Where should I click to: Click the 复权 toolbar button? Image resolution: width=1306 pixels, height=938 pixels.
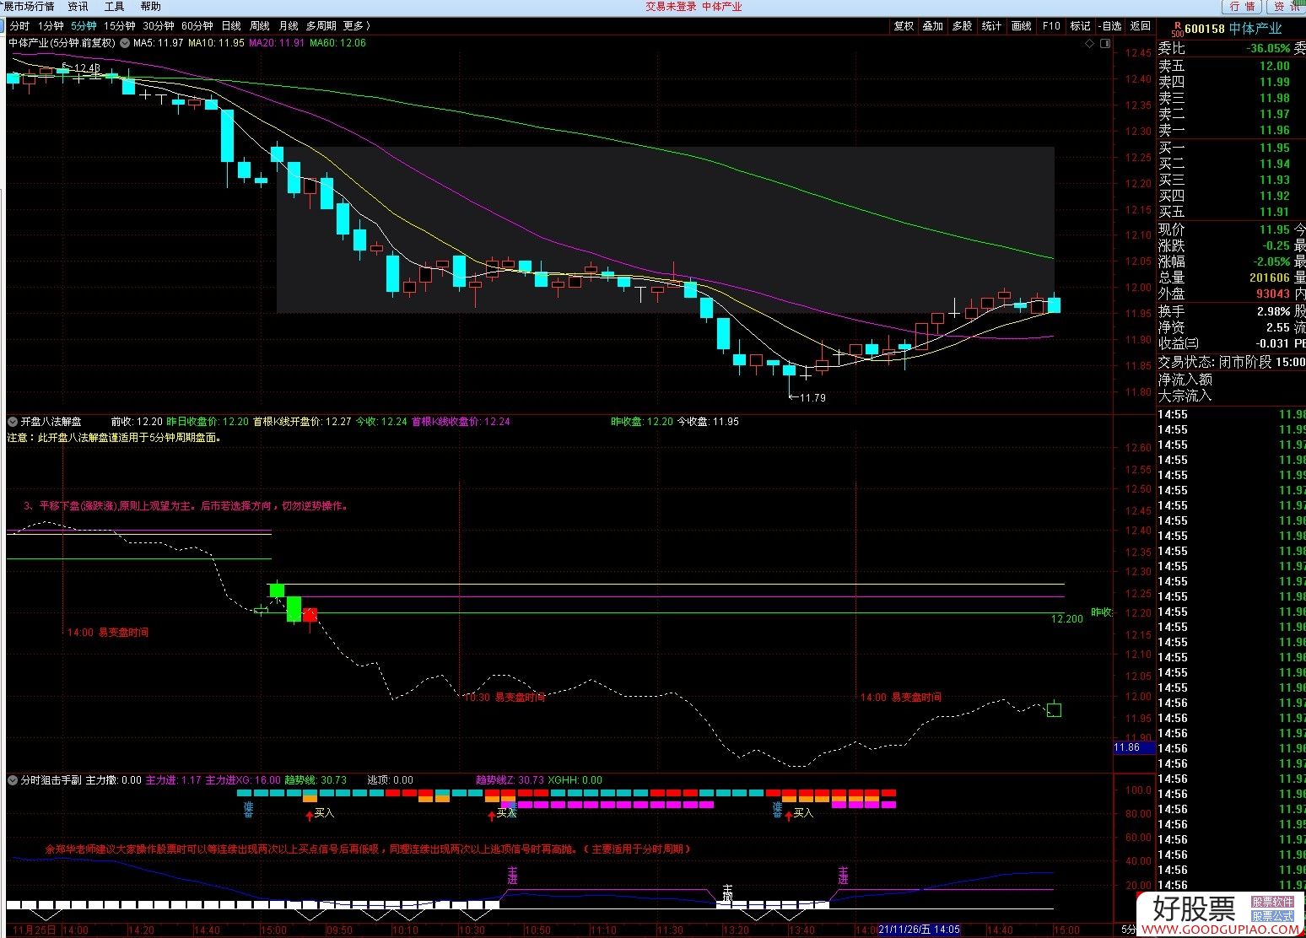click(x=904, y=26)
